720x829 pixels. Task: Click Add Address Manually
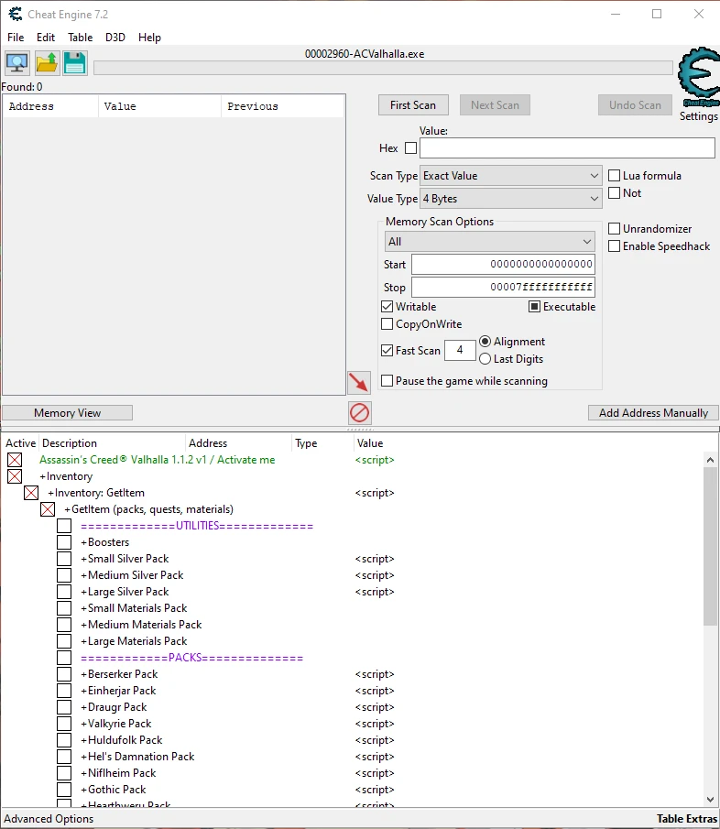653,413
